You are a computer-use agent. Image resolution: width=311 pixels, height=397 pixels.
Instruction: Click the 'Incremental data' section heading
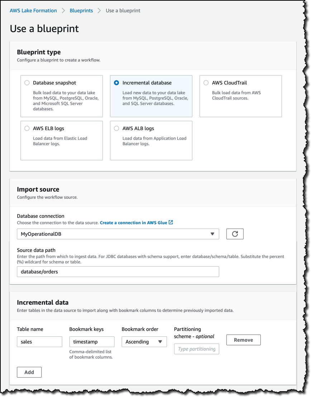pyautogui.click(x=43, y=302)
